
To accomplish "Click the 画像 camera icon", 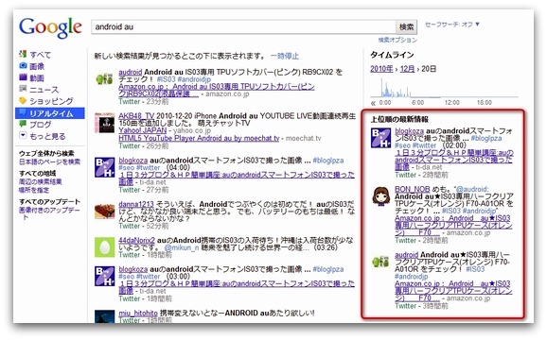I will [23, 65].
